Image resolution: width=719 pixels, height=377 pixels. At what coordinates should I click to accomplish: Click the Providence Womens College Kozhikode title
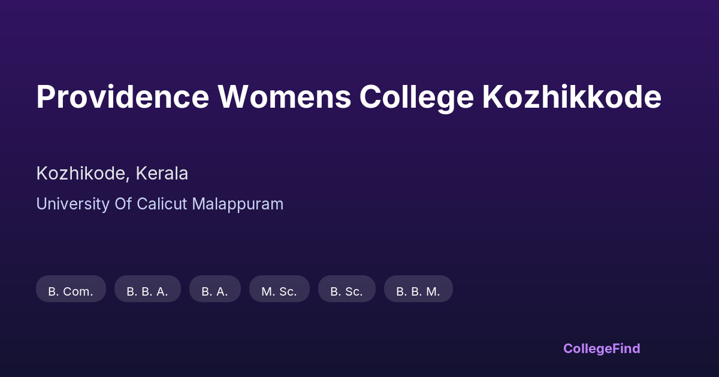(348, 97)
